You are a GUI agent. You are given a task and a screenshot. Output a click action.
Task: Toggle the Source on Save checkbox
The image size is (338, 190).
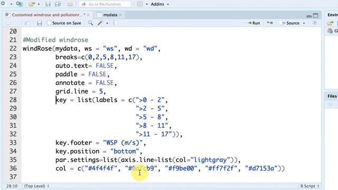pyautogui.click(x=49, y=23)
